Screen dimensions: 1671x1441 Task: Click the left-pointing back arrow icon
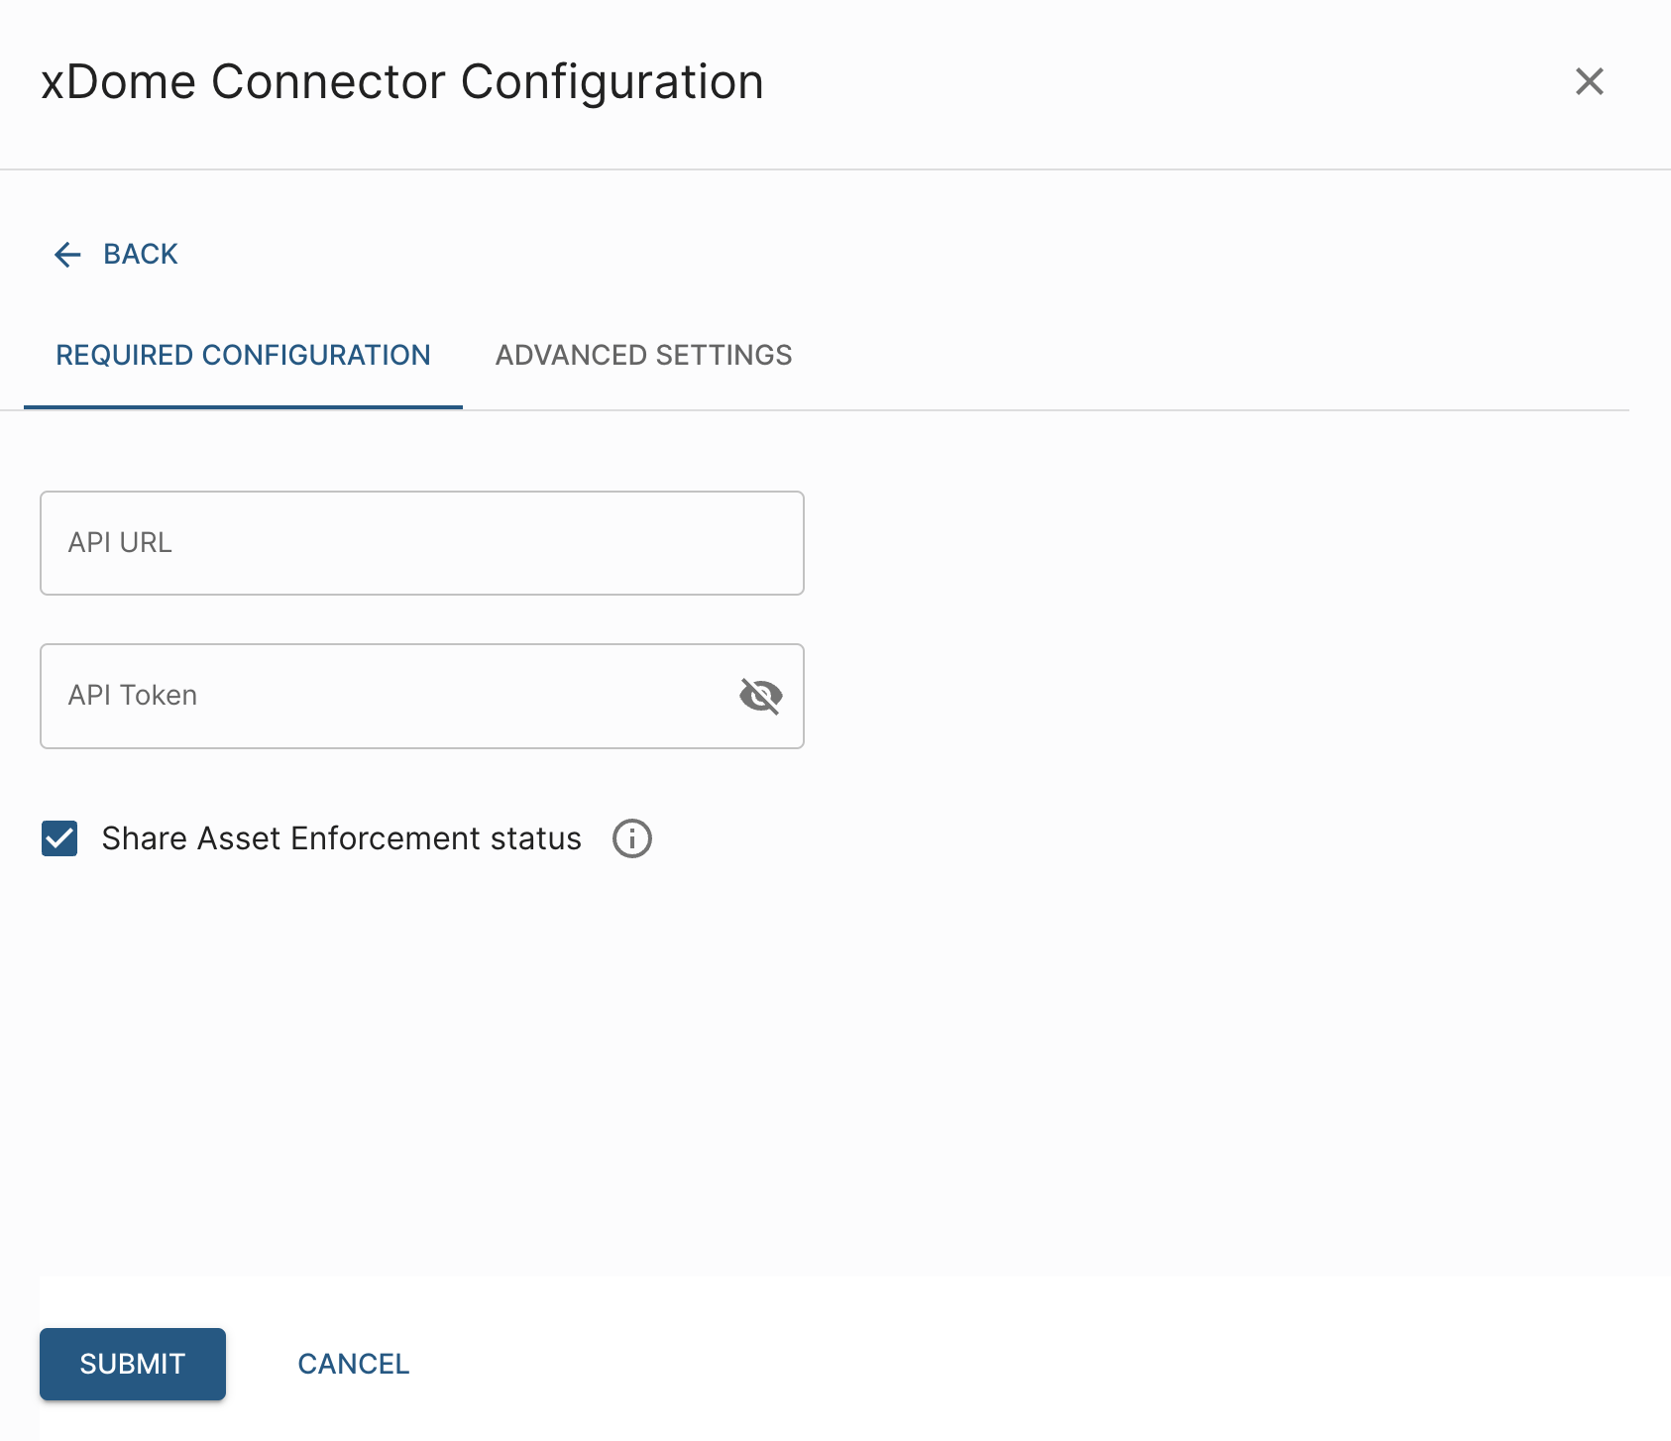click(x=67, y=255)
